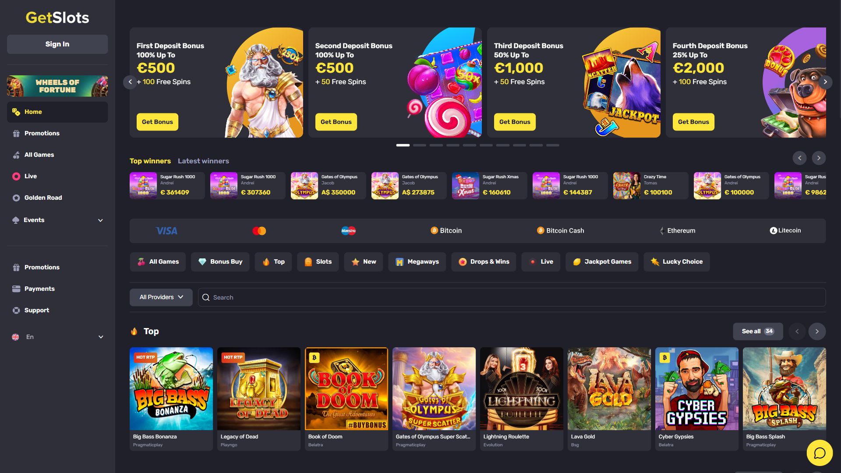841x473 pixels.
Task: Click the Maestro payment logo
Action: pyautogui.click(x=349, y=231)
